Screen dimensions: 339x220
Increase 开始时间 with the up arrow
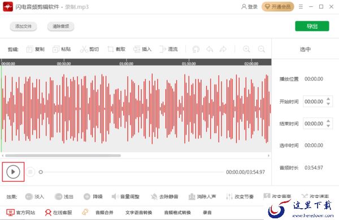pos(328,99)
